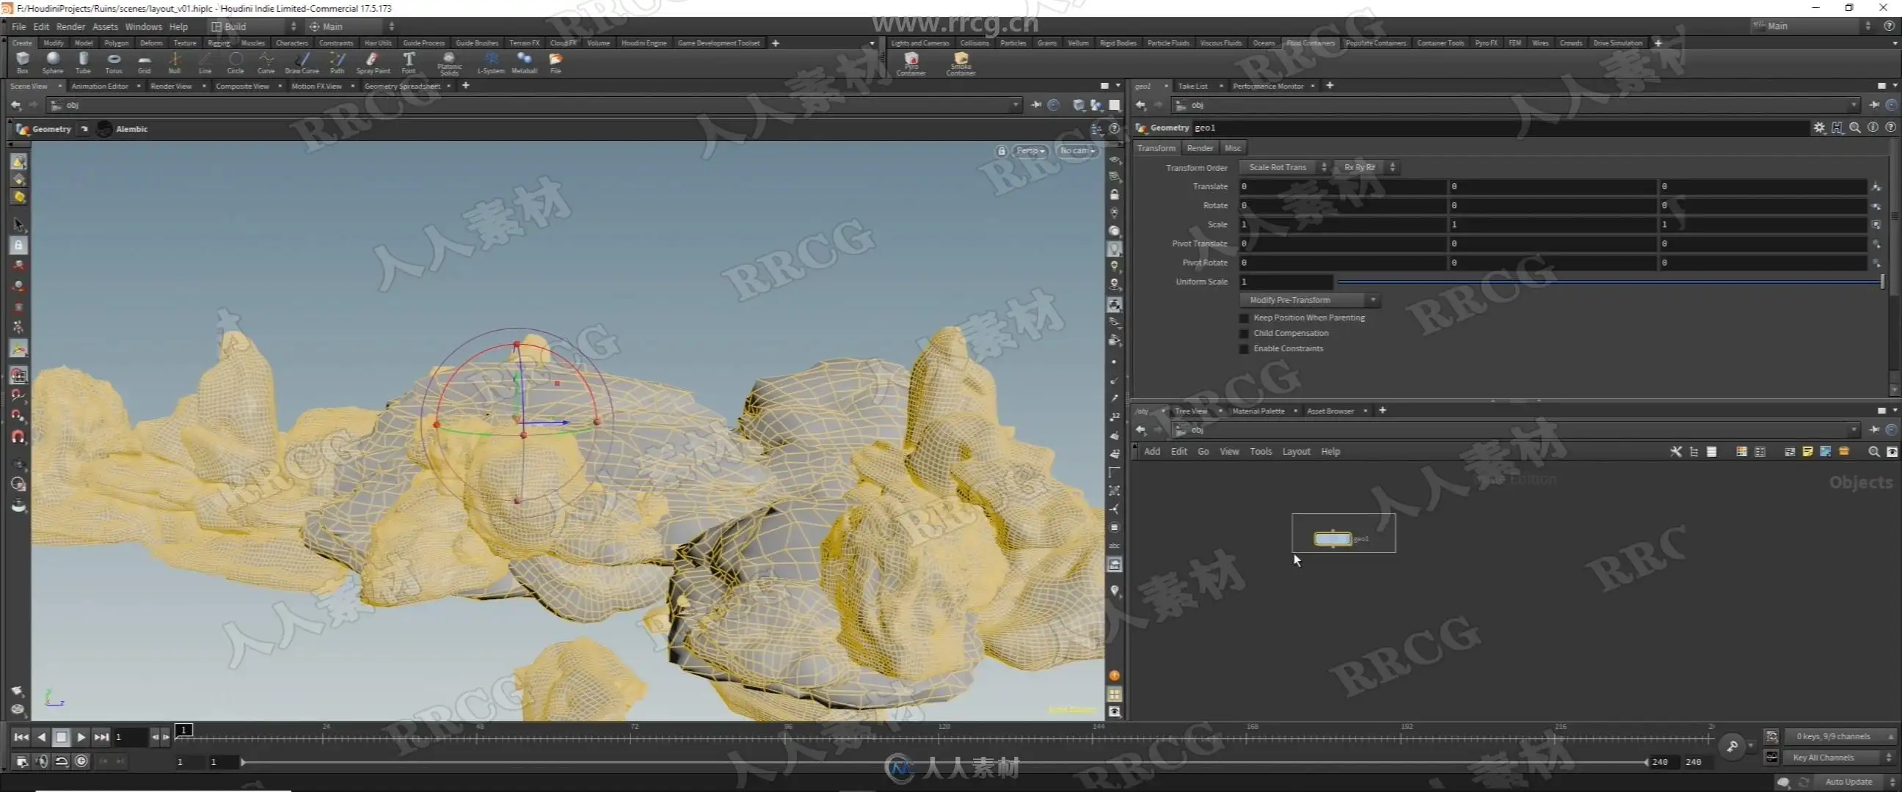Click the Metaball shelf tool

click(524, 62)
